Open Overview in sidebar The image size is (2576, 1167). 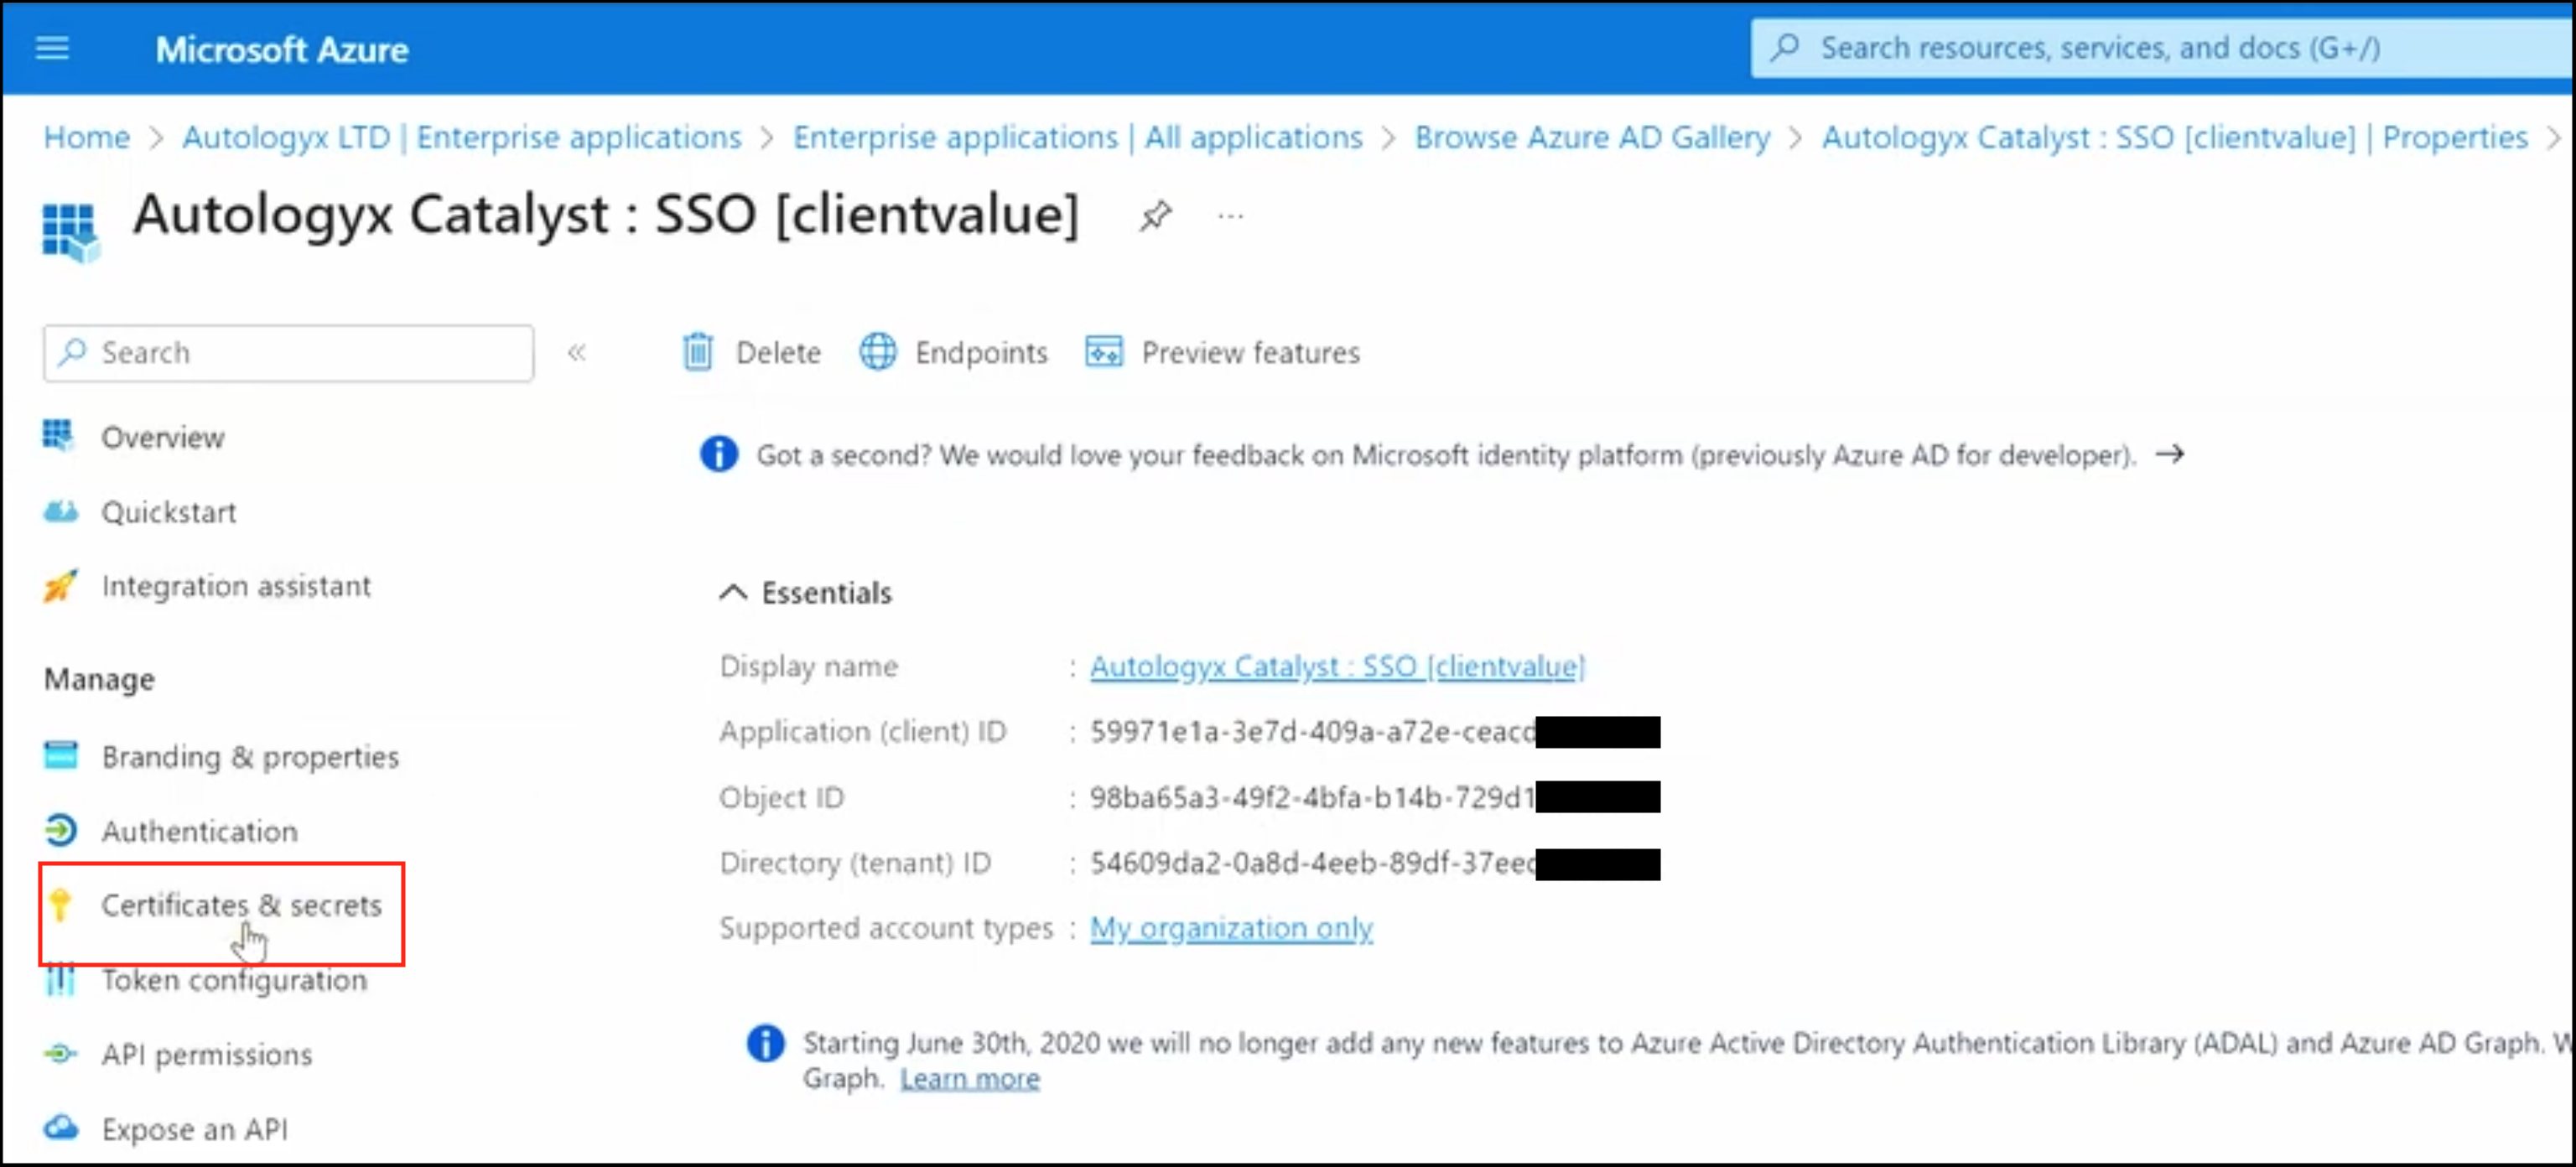(x=163, y=438)
